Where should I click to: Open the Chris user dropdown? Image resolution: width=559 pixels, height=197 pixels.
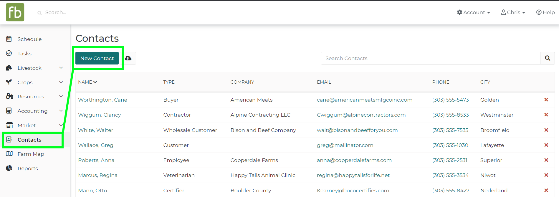(513, 12)
